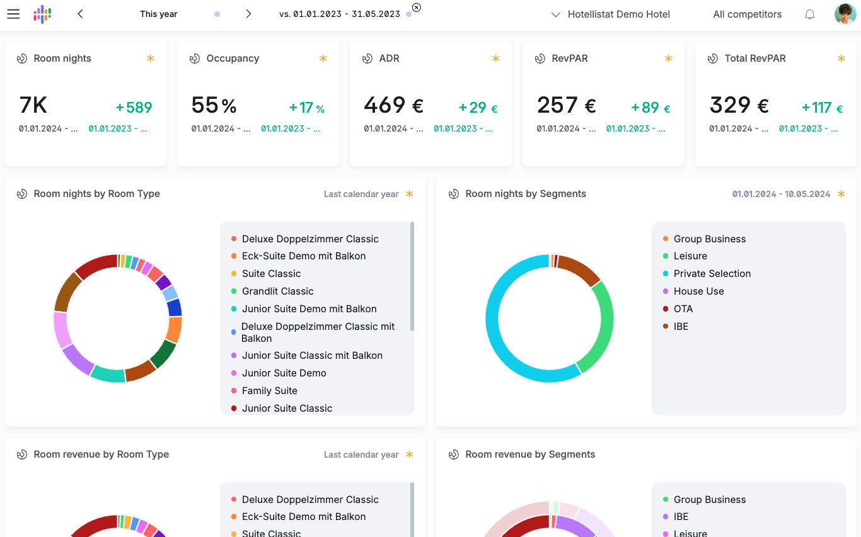
Task: Expand the Hotellistat Demo Hotel selector
Action: (610, 14)
